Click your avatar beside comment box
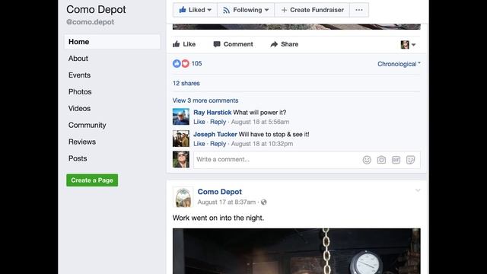Image resolution: width=487 pixels, height=274 pixels. click(181, 160)
